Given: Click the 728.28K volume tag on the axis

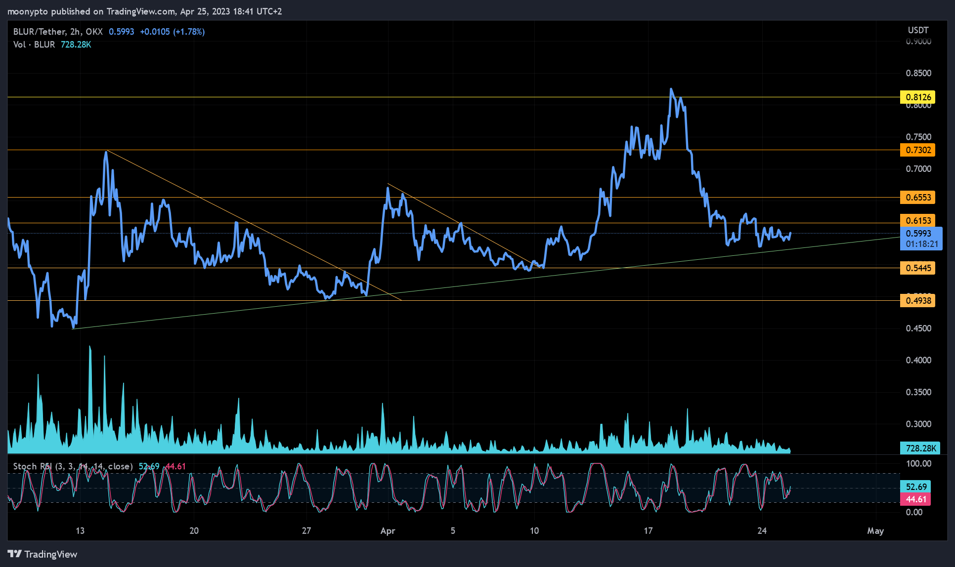Looking at the screenshot, I should point(920,448).
